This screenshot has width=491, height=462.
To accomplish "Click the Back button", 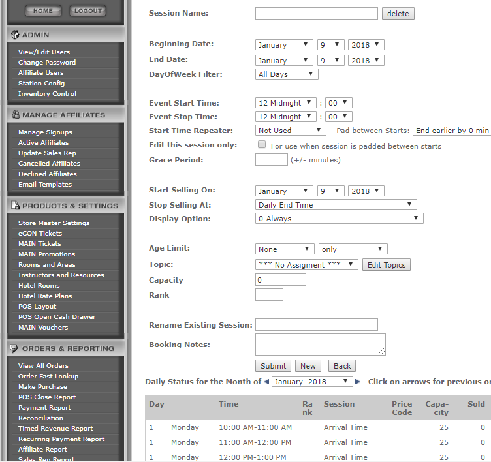I will [342, 366].
